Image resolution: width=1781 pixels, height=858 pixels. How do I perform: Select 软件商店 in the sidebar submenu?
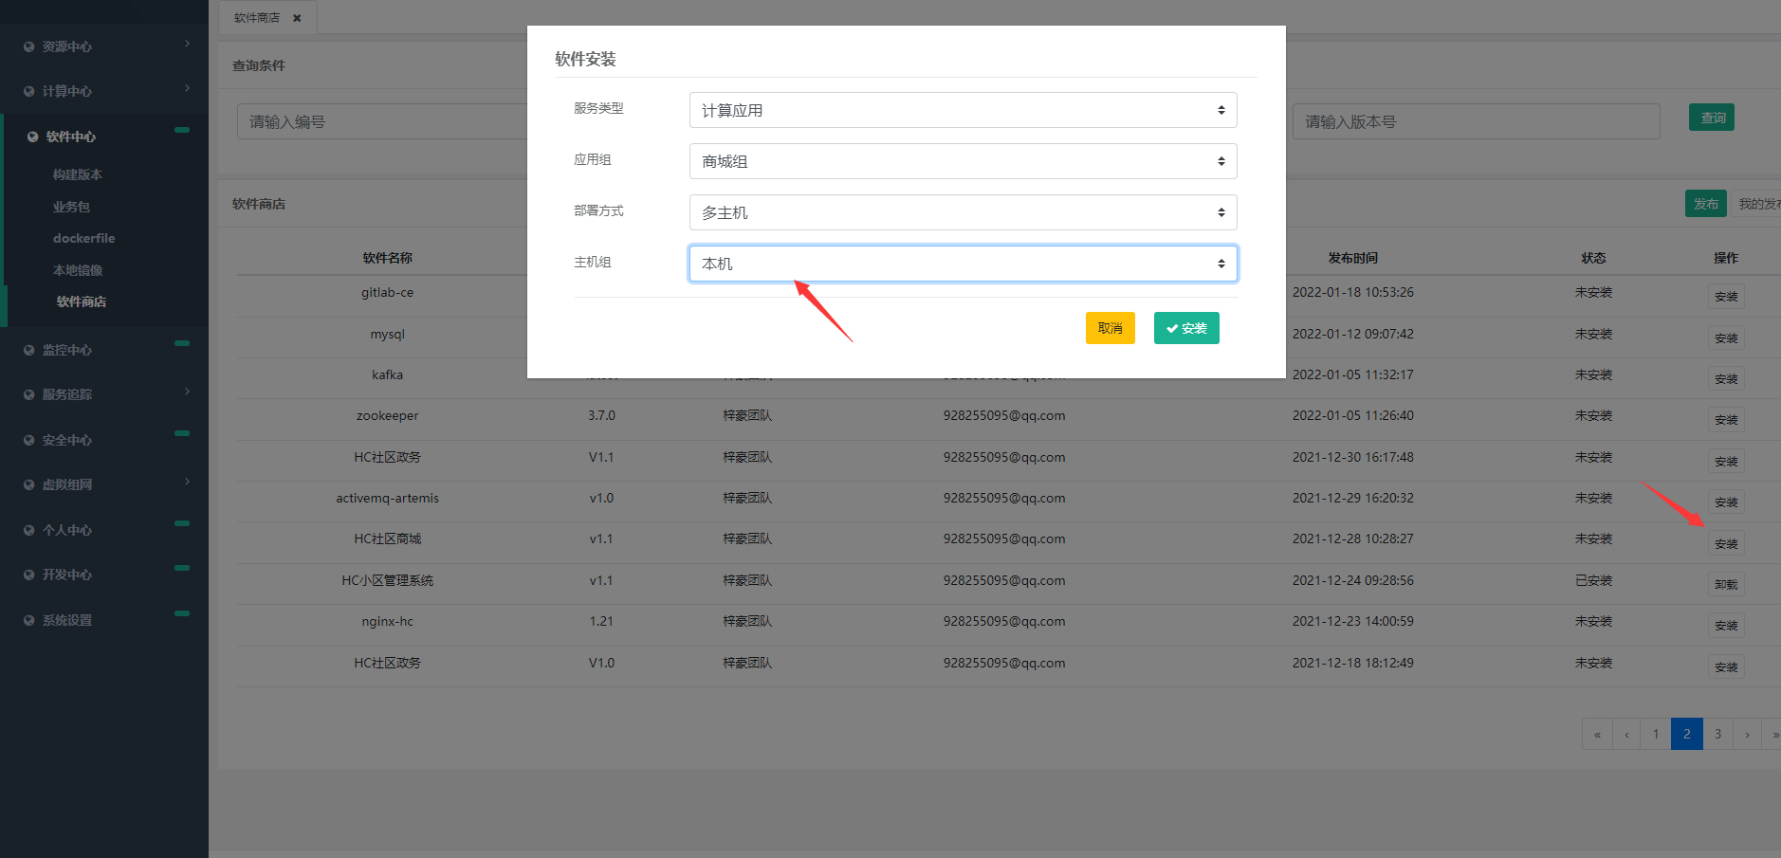click(82, 301)
